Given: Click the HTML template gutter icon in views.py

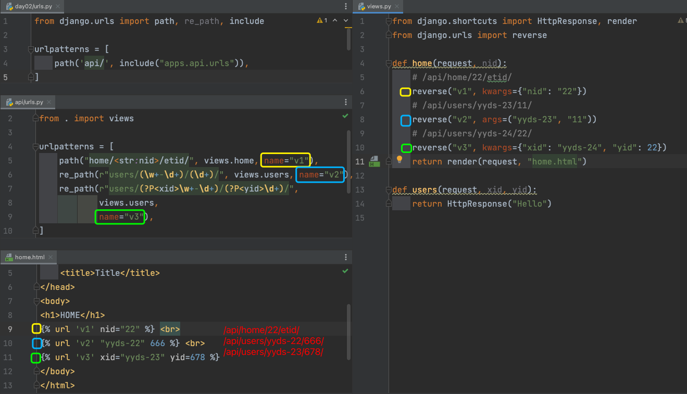Looking at the screenshot, I should coord(373,161).
